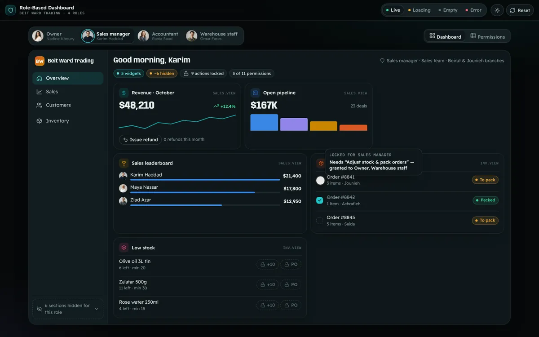Click Ziad Azar's leaderboard avatar

(123, 201)
